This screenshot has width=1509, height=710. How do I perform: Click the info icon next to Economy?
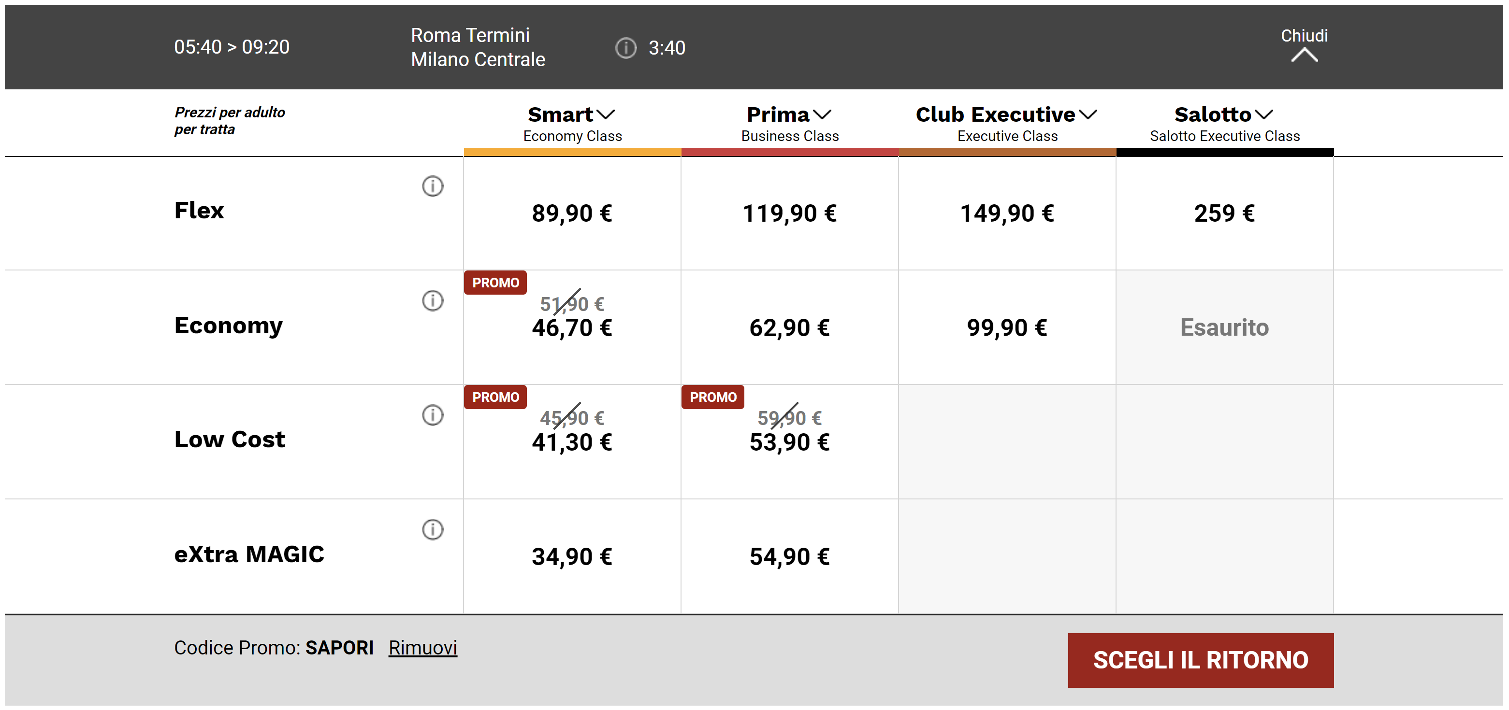click(432, 300)
